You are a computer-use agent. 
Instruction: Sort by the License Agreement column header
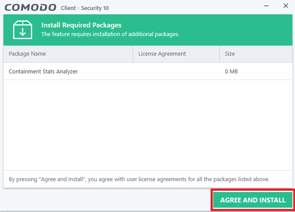(x=176, y=54)
